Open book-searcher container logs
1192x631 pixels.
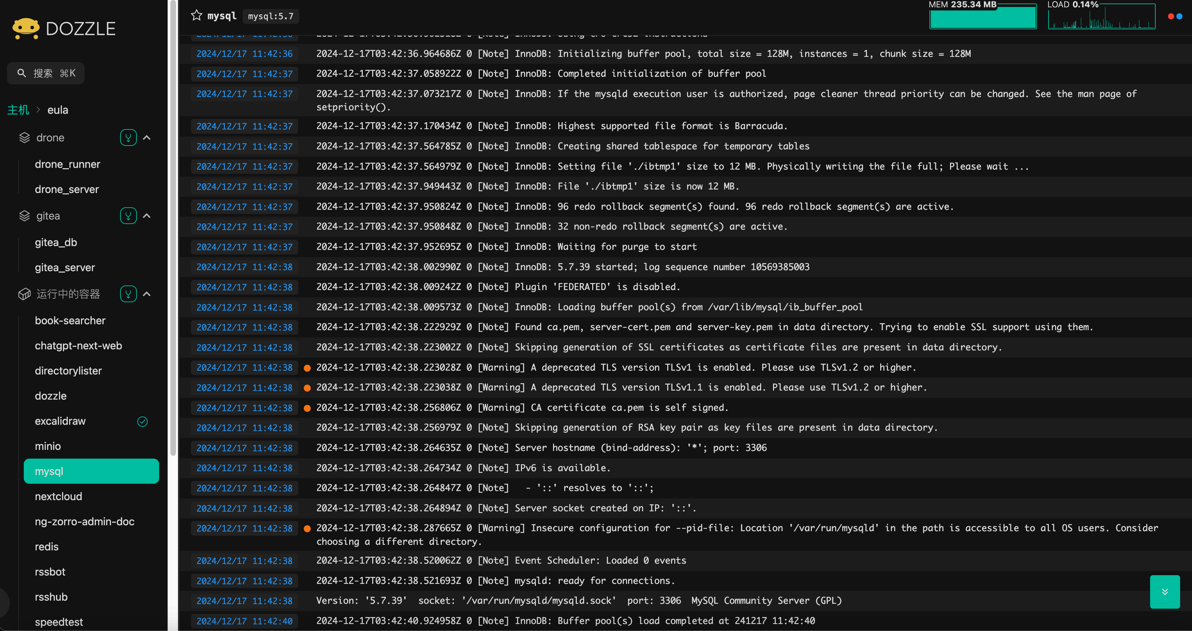click(x=70, y=321)
